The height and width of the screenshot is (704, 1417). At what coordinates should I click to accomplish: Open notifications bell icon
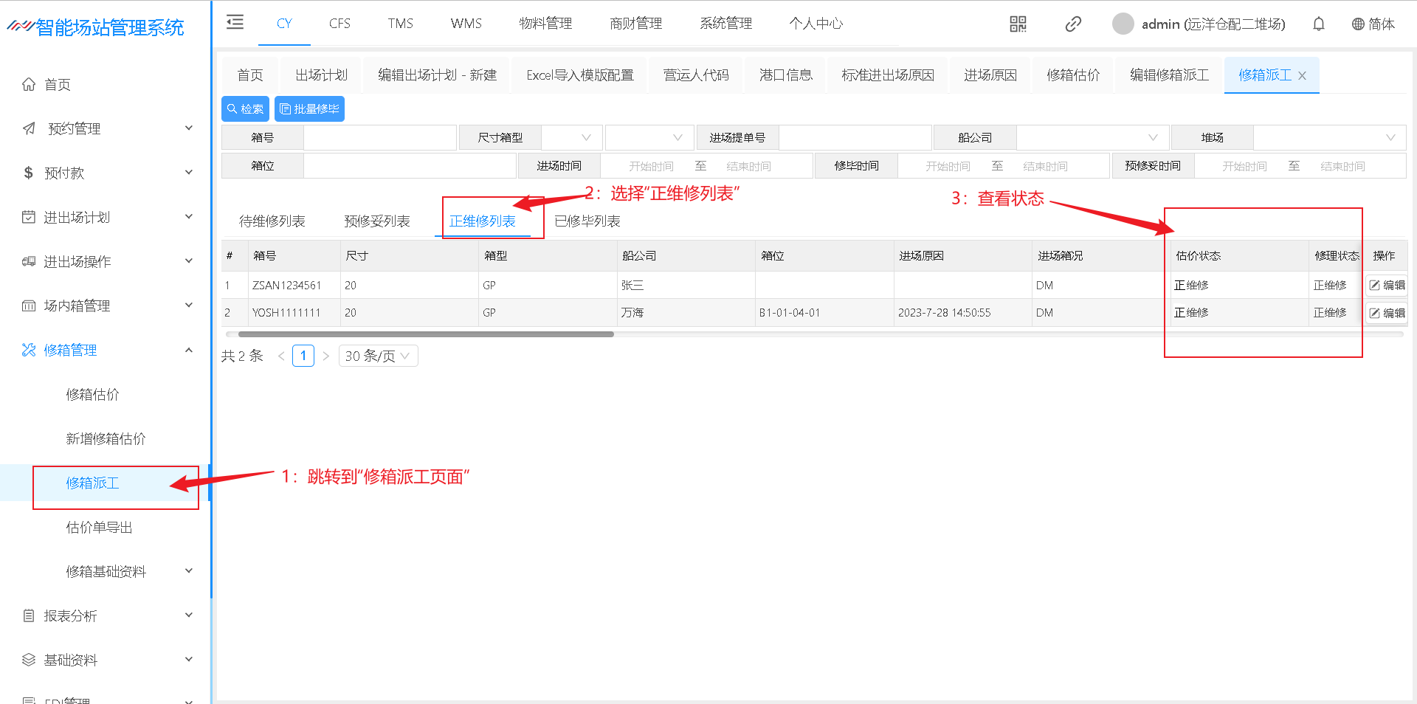(1318, 24)
